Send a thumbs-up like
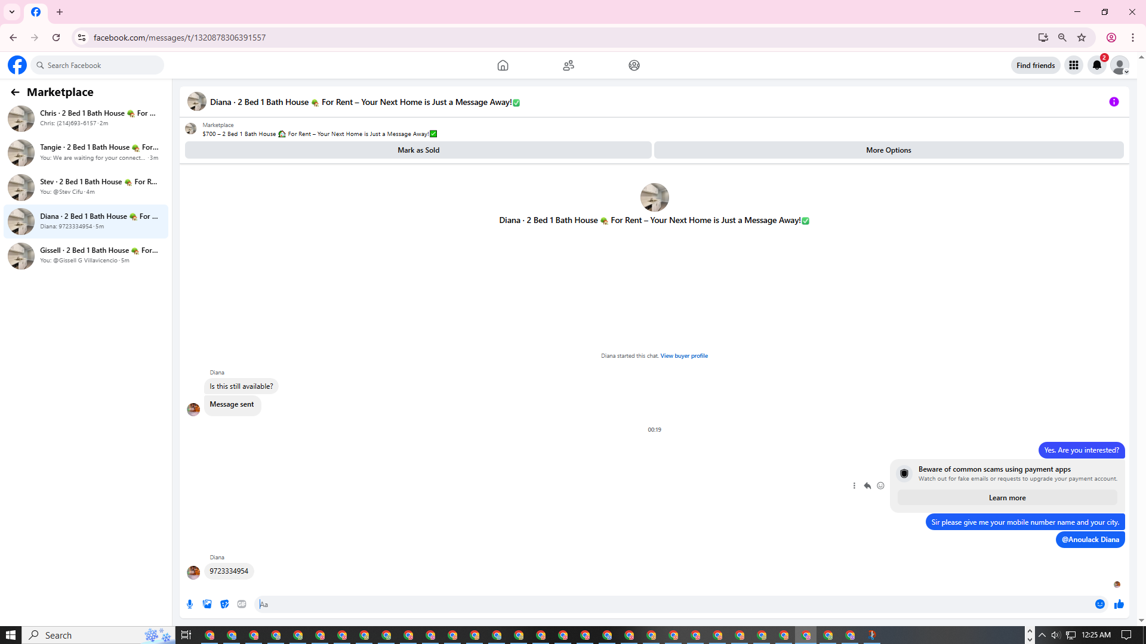 (1119, 604)
